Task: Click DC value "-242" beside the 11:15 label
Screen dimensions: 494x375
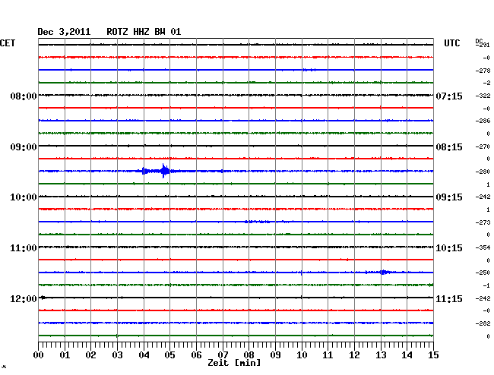Action: coord(483,298)
